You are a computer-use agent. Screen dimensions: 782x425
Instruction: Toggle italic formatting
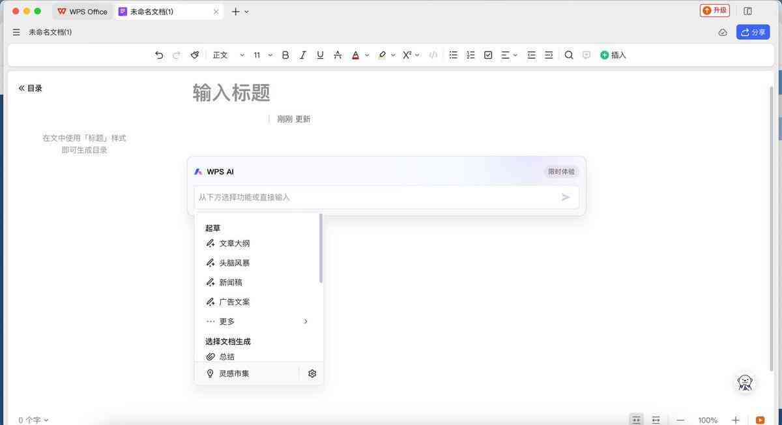tap(302, 55)
